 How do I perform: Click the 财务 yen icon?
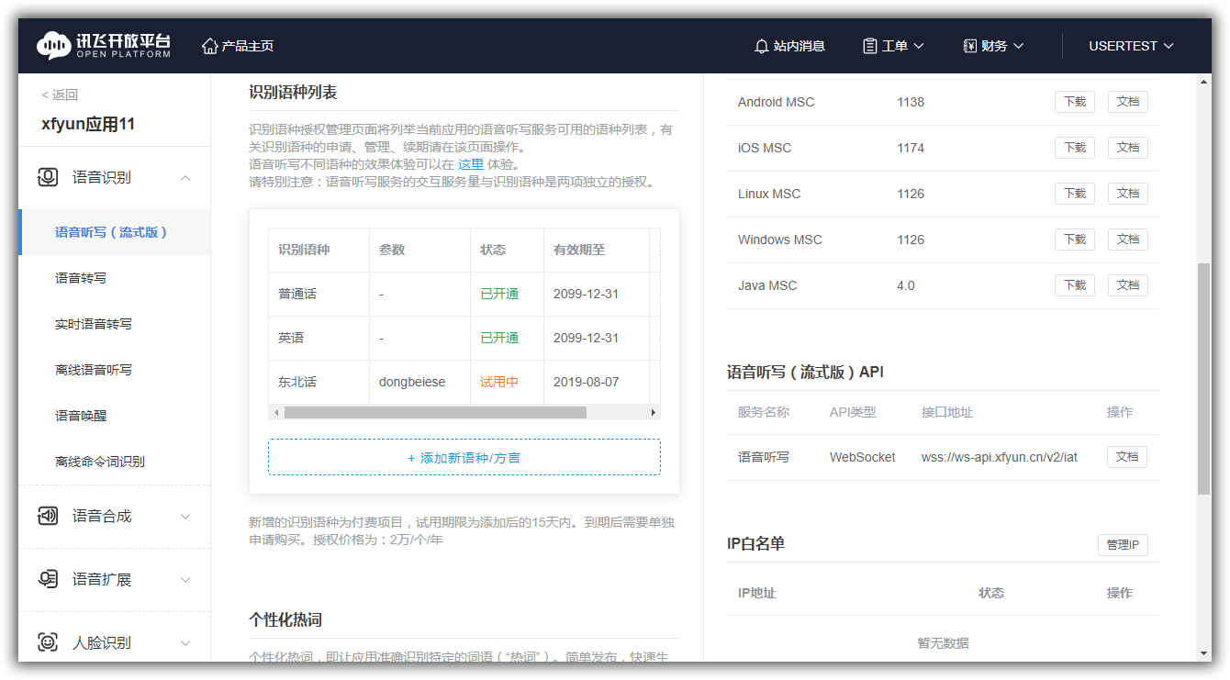969,46
